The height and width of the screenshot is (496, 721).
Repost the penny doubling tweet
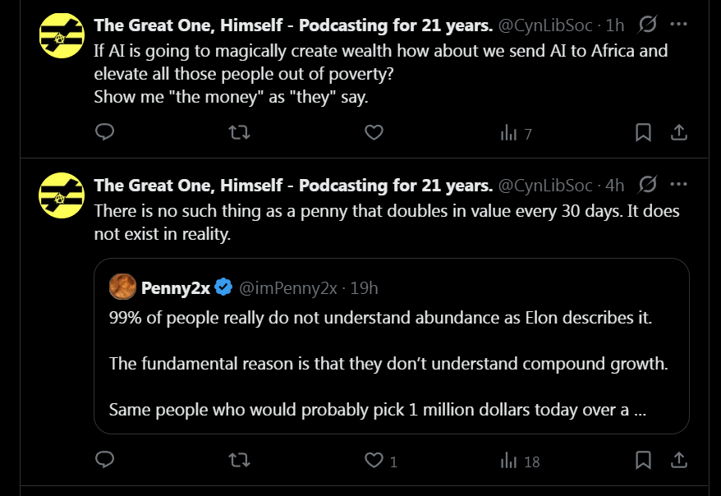pyautogui.click(x=238, y=460)
